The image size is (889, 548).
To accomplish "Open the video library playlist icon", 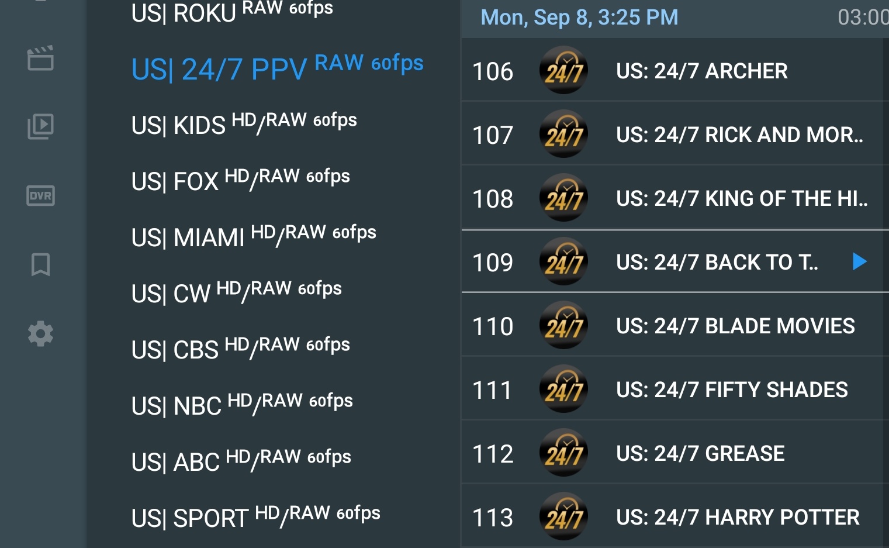I will [40, 126].
